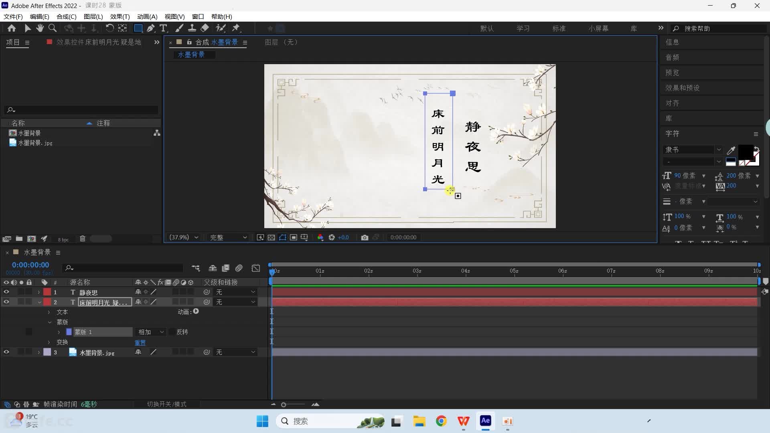Click the motion blur enable icon in timeline

tap(239, 268)
